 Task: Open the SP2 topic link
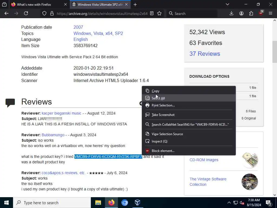(119, 33)
